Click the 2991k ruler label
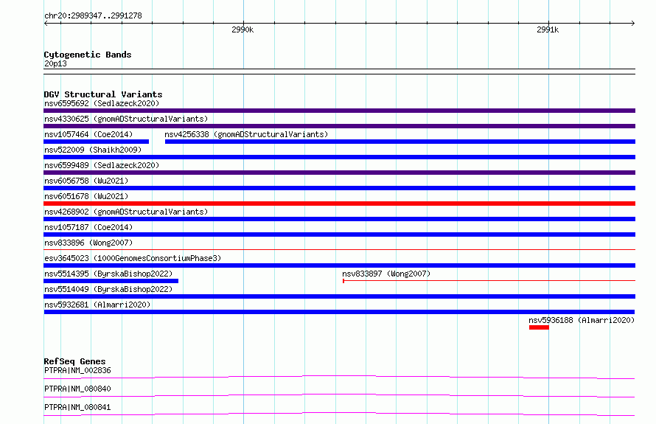Viewport: 656px width, 424px height. pyautogui.click(x=548, y=29)
